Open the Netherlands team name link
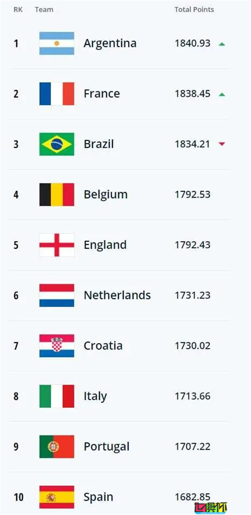The height and width of the screenshot is (515, 251). (x=117, y=295)
